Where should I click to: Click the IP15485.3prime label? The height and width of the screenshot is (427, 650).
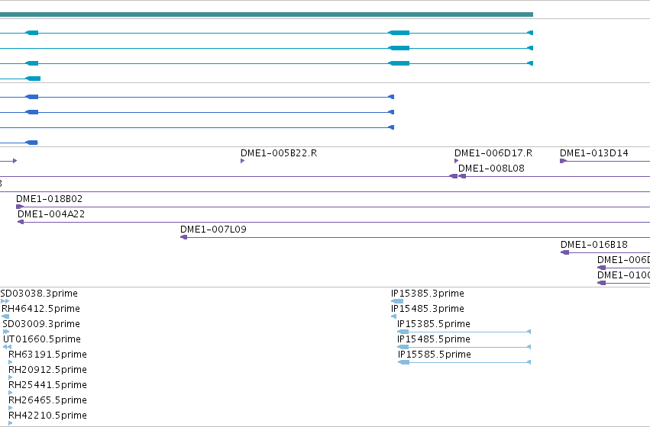click(428, 309)
